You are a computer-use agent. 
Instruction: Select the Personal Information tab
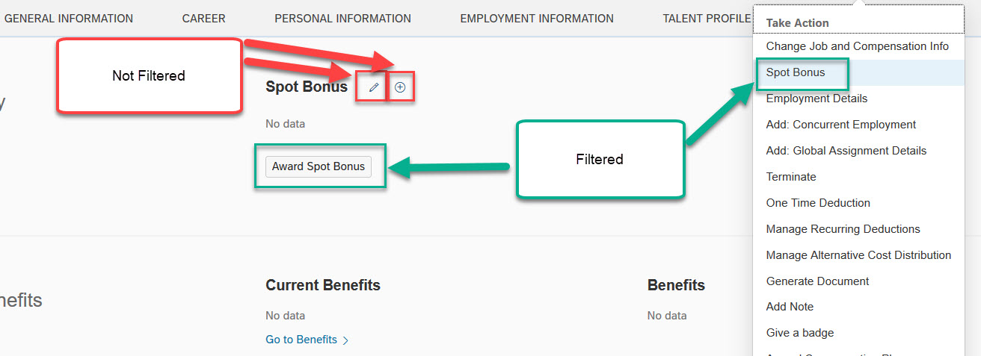coord(342,19)
